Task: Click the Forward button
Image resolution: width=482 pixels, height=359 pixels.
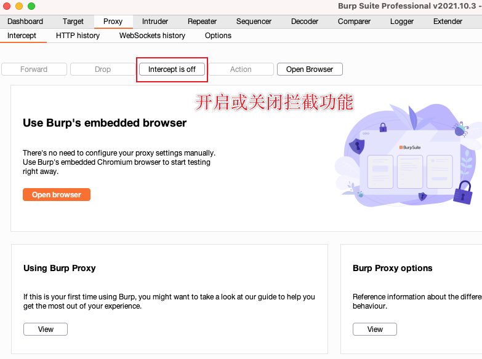Action: 34,69
